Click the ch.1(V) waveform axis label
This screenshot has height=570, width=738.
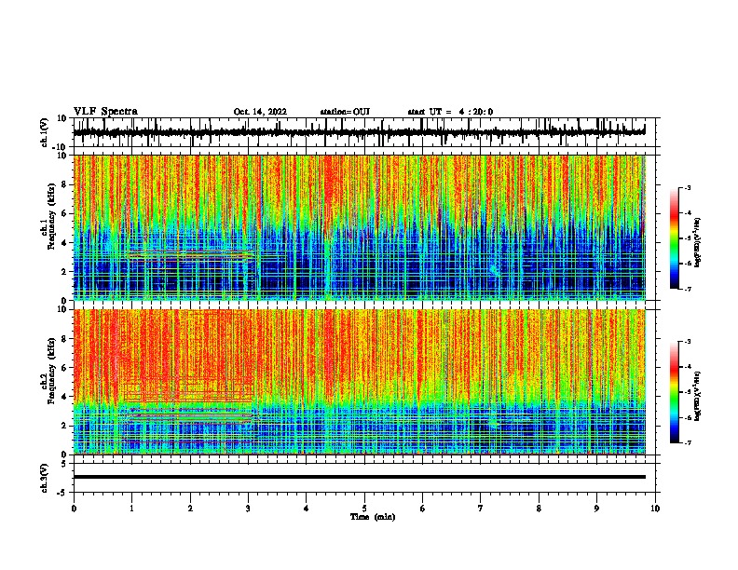[45, 132]
